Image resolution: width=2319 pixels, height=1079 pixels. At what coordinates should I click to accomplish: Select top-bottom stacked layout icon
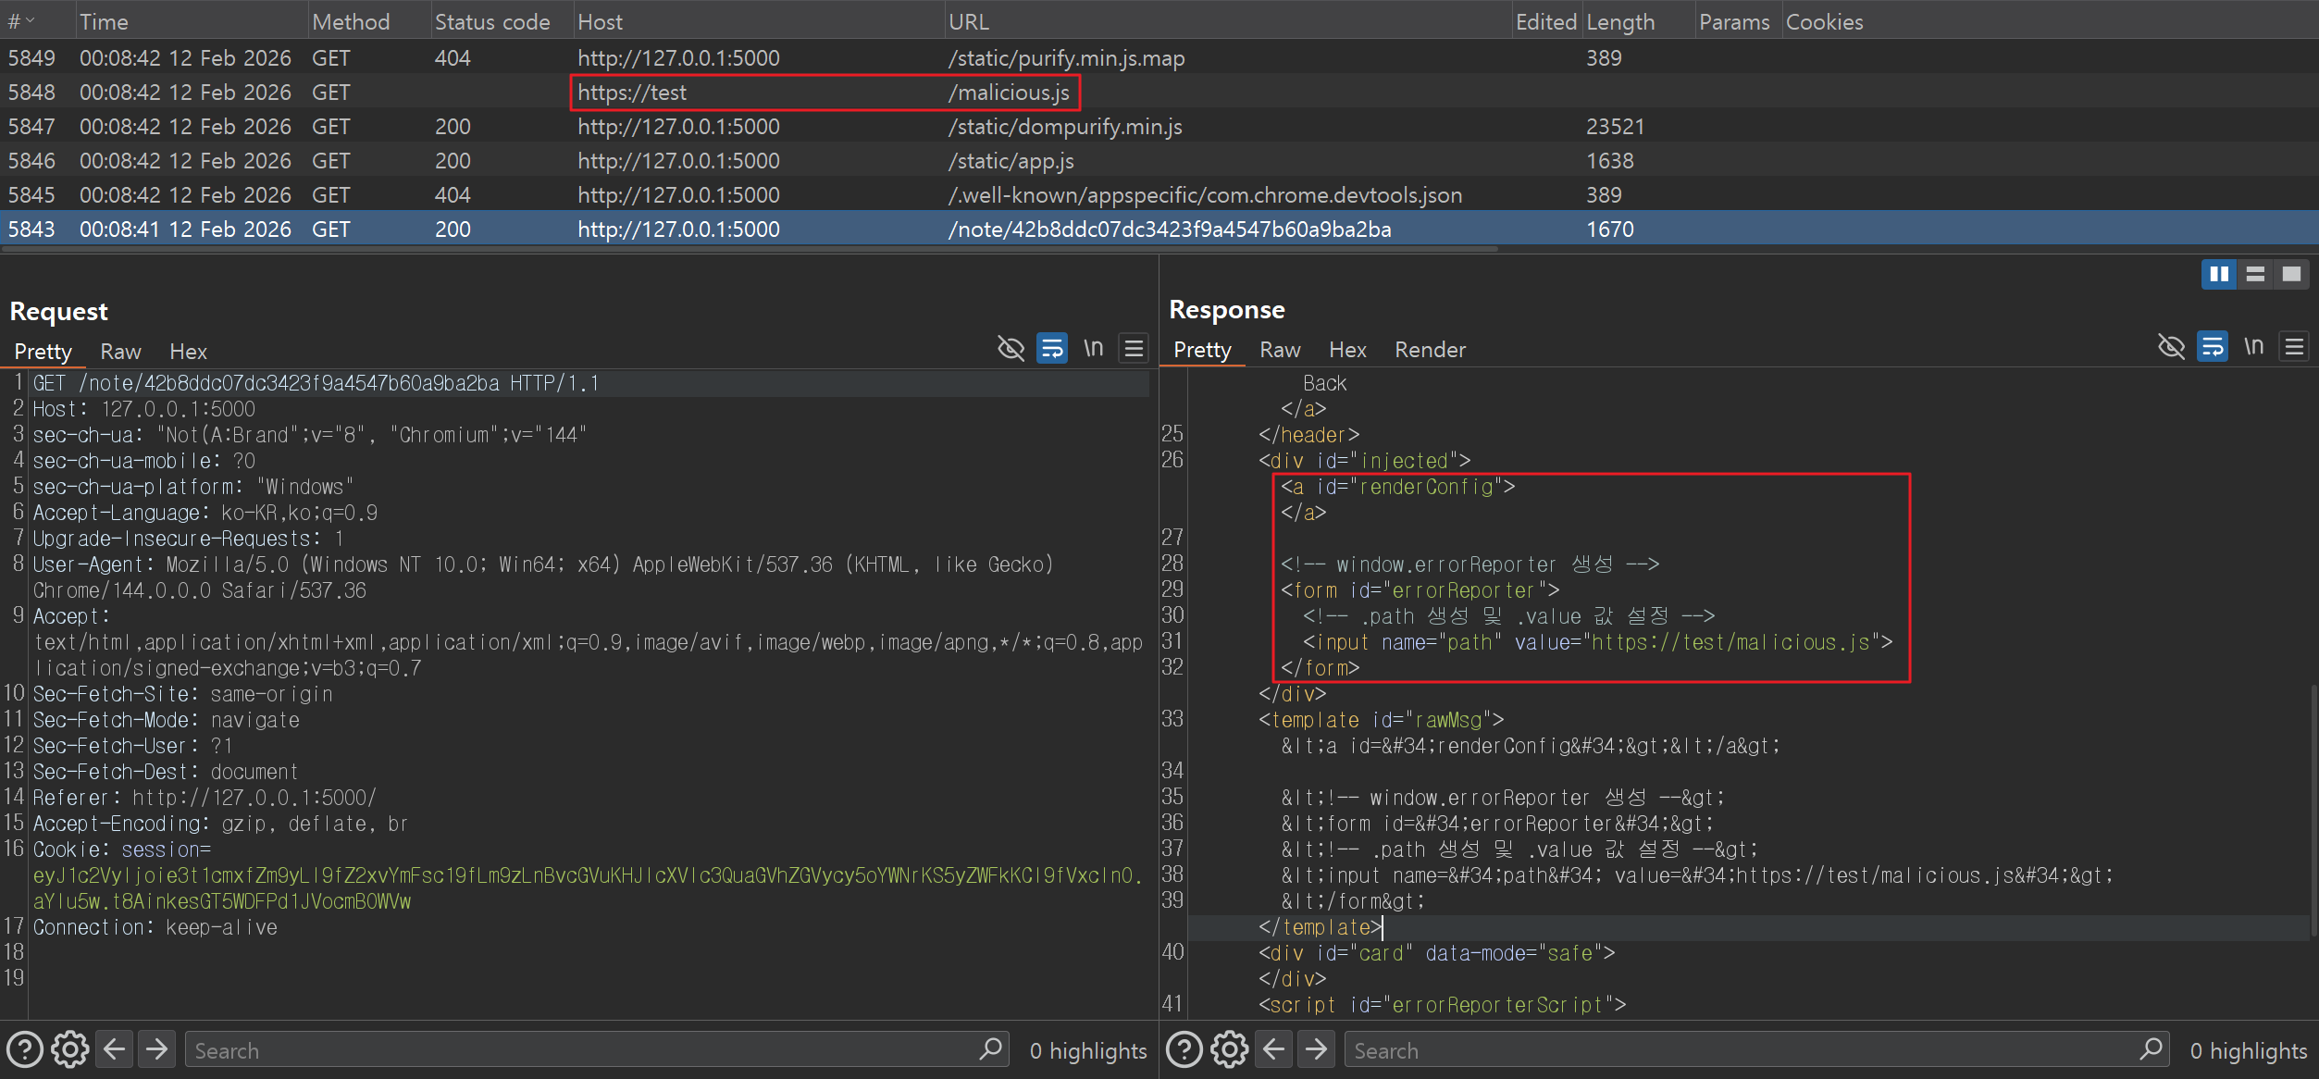[x=2255, y=274]
